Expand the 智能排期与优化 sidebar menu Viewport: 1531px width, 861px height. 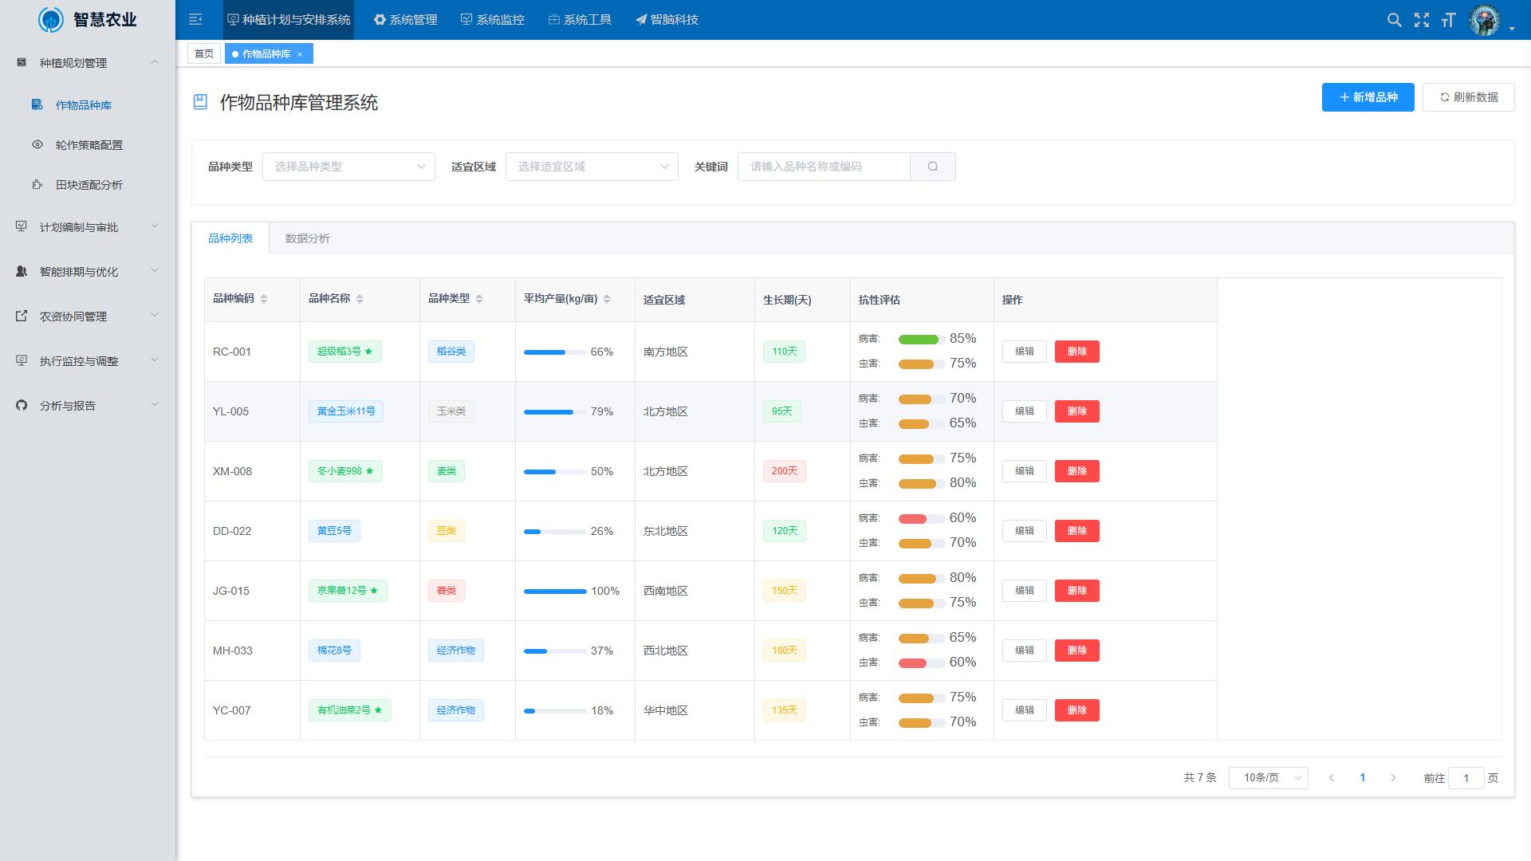[x=88, y=272]
